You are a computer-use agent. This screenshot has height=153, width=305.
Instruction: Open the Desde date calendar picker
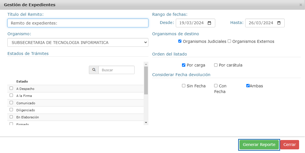coord(209,23)
